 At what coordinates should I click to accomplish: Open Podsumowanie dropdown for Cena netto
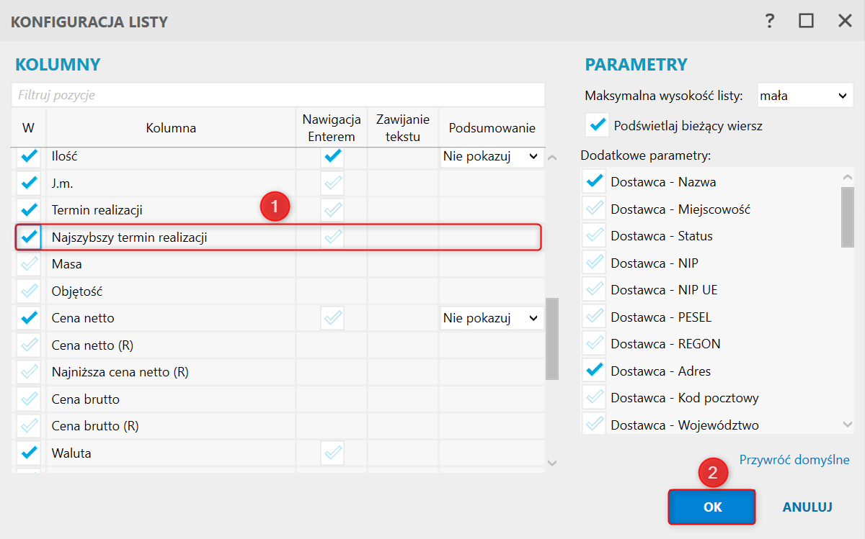492,318
